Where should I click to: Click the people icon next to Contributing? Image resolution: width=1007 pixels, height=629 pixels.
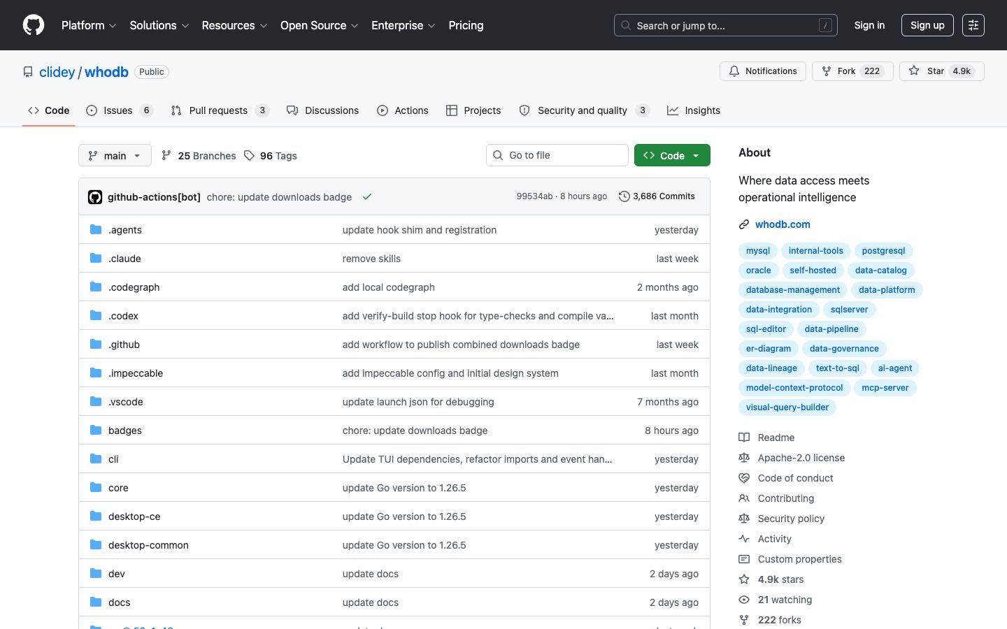coord(744,498)
